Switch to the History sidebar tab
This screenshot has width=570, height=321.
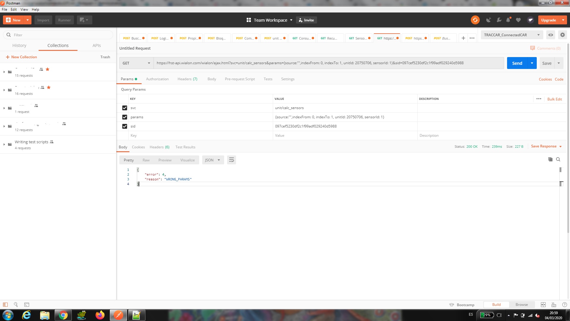pyautogui.click(x=19, y=45)
